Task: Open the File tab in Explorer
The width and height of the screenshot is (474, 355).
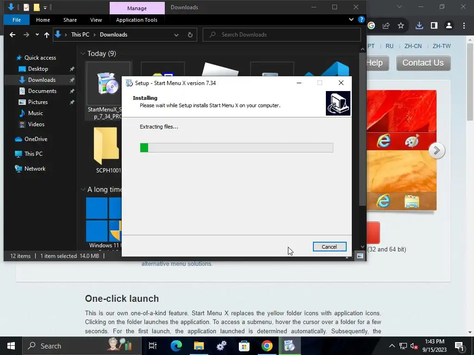Action: pos(17,20)
